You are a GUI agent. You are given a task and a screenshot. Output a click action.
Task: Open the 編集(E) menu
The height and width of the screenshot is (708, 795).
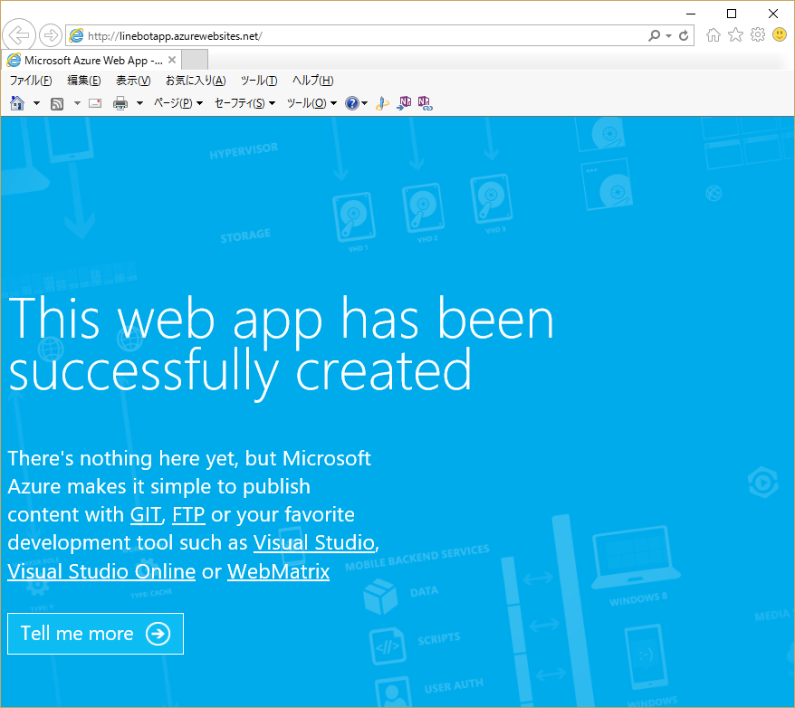tap(84, 81)
